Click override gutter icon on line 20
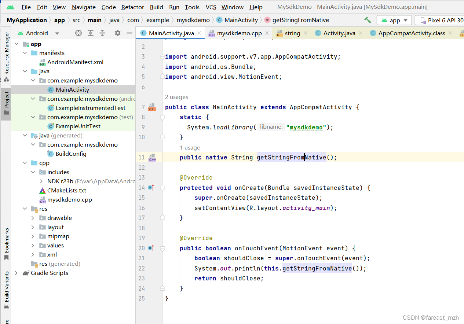The image size is (464, 324). click(151, 248)
